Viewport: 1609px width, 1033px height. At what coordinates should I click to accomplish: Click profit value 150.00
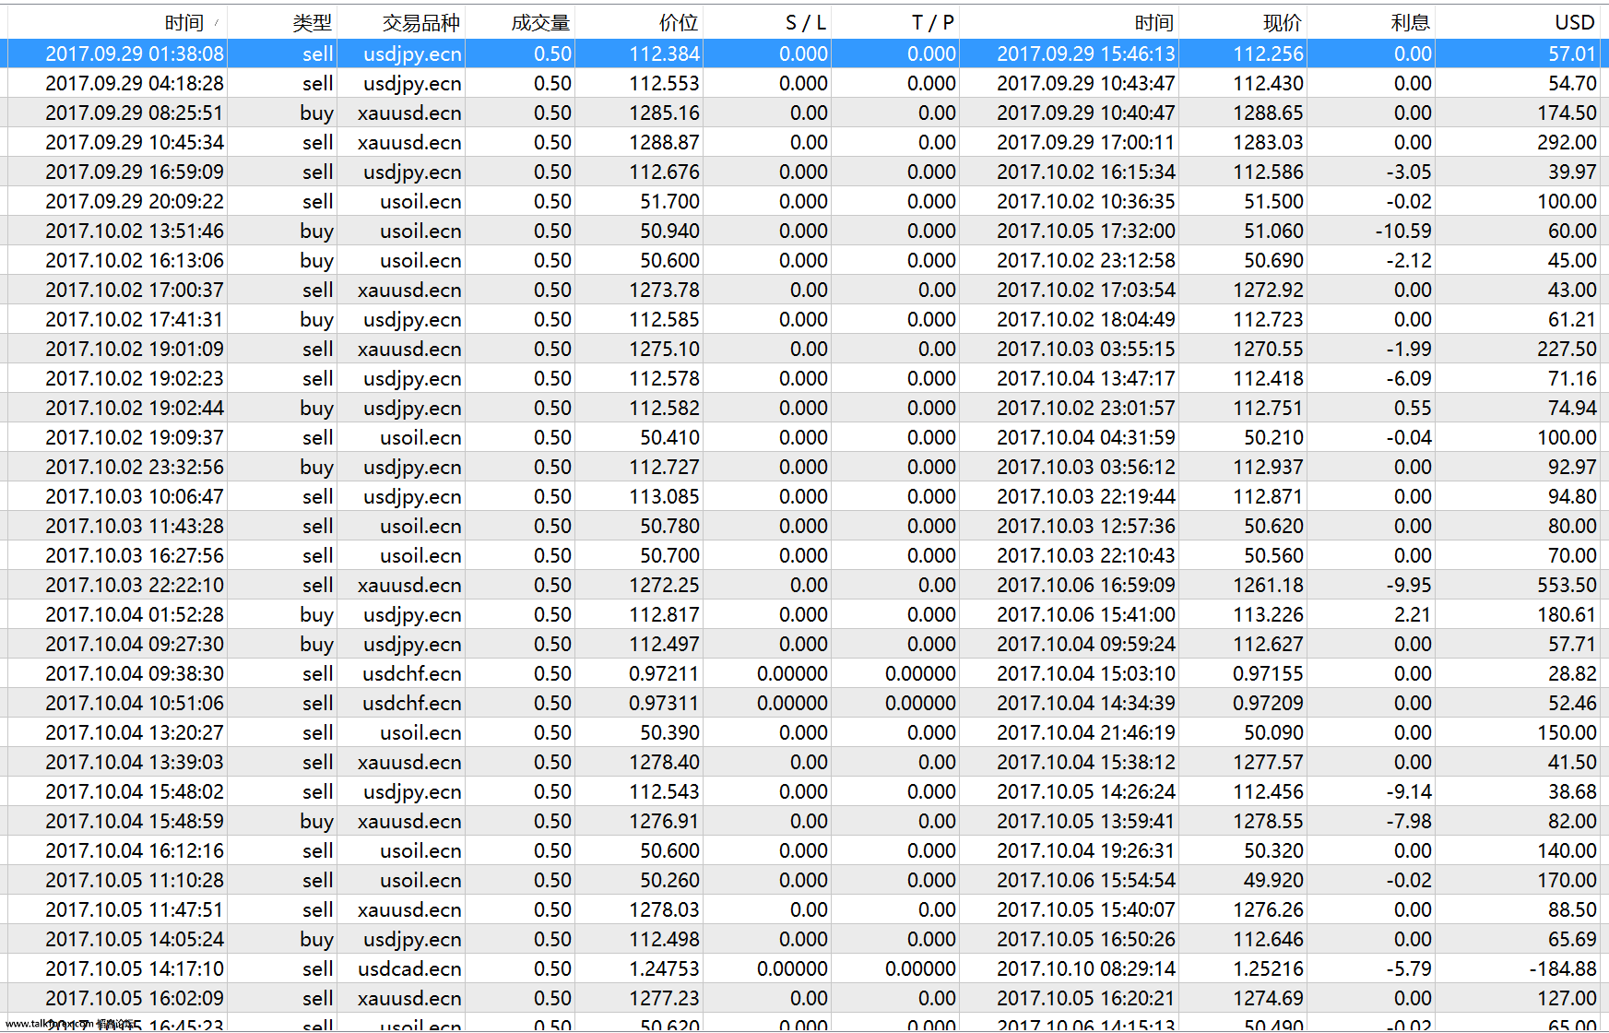pyautogui.click(x=1567, y=732)
